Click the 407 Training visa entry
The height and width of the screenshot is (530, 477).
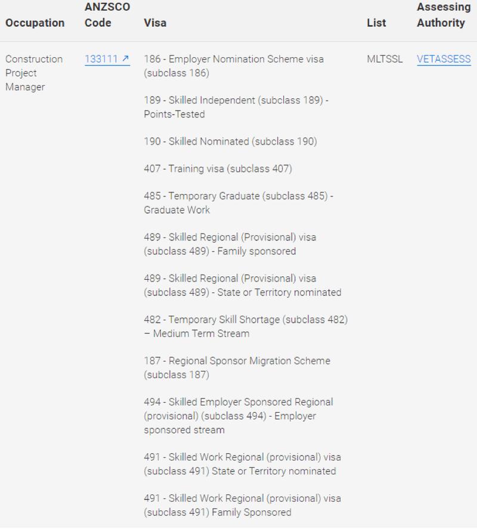point(218,169)
